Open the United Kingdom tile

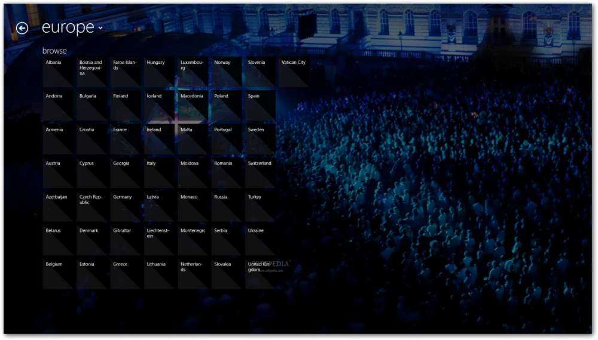(260, 274)
